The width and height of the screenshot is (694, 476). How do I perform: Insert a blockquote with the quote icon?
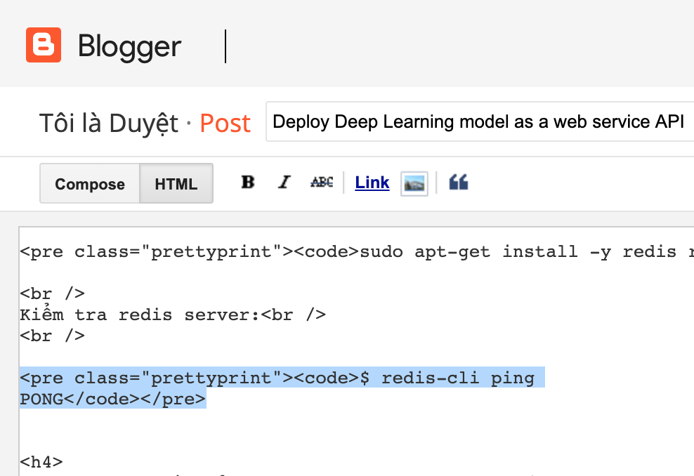(x=459, y=183)
